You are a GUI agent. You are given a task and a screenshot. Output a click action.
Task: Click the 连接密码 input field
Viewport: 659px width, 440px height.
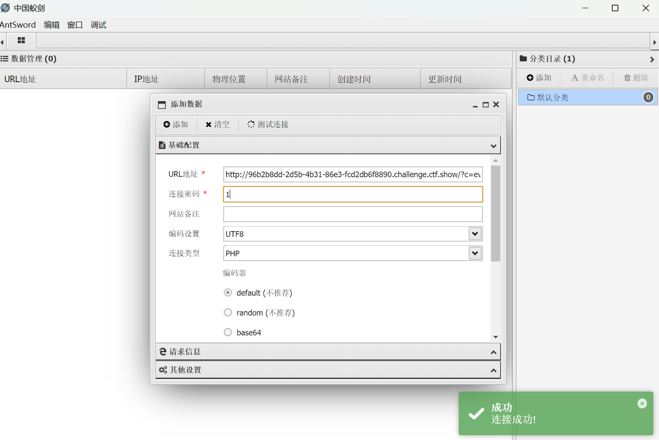coord(353,194)
